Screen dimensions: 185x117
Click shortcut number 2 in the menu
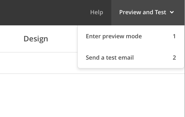coord(174,58)
